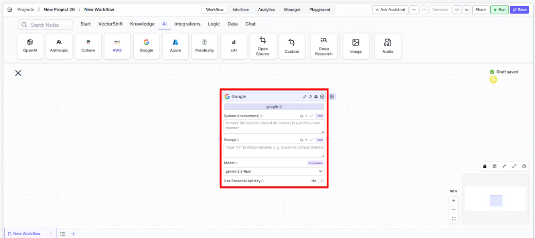This screenshot has width=535, height=238.
Task: Run the workflow
Action: (x=499, y=10)
